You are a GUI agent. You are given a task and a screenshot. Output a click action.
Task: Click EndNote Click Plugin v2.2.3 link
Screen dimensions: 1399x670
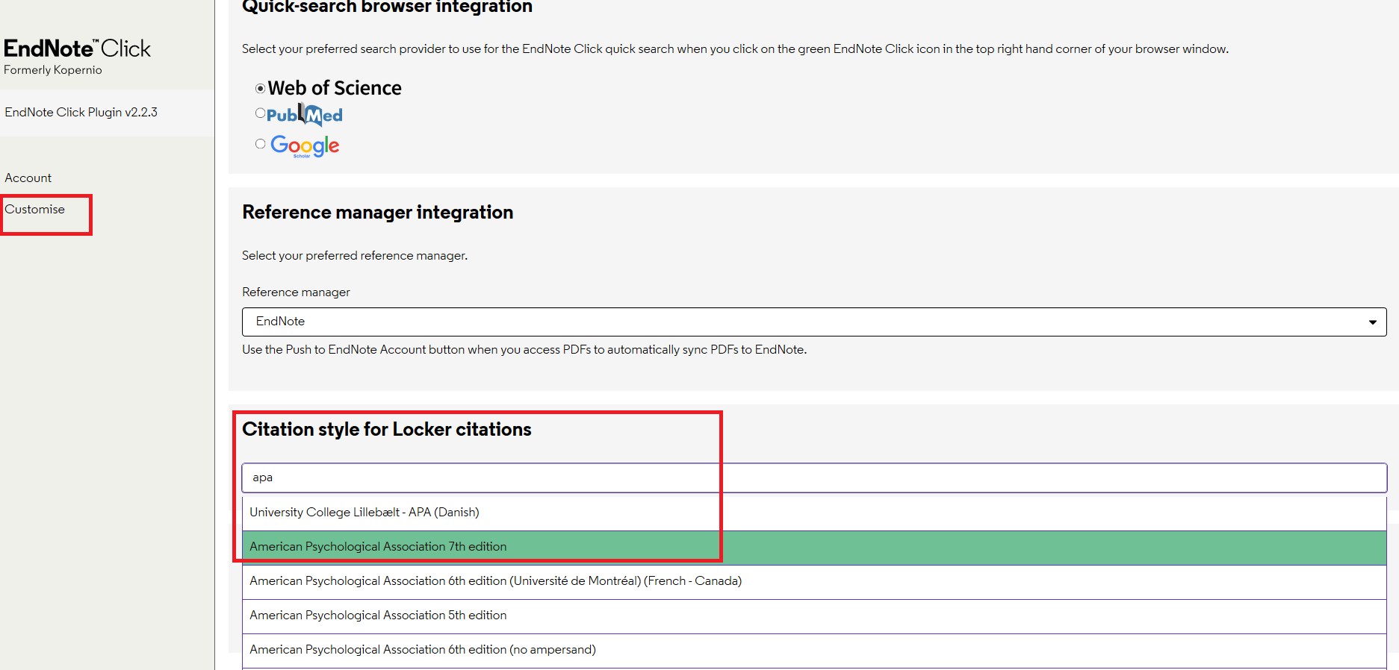[x=81, y=112]
